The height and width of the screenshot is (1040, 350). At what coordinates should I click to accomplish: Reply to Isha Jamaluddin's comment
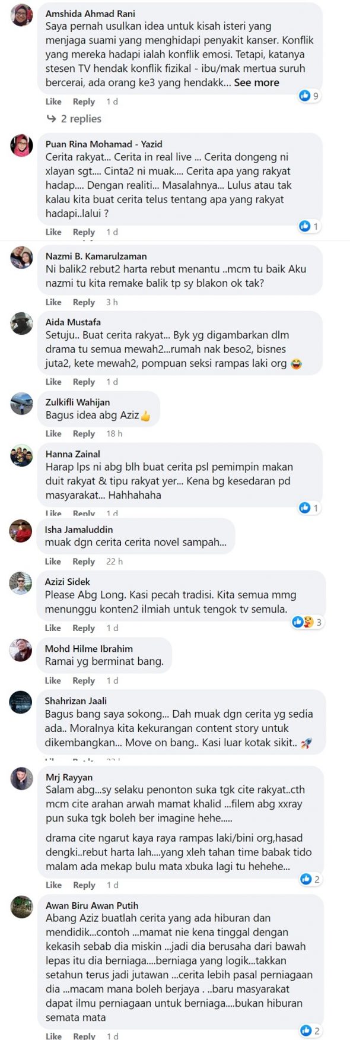point(84,562)
